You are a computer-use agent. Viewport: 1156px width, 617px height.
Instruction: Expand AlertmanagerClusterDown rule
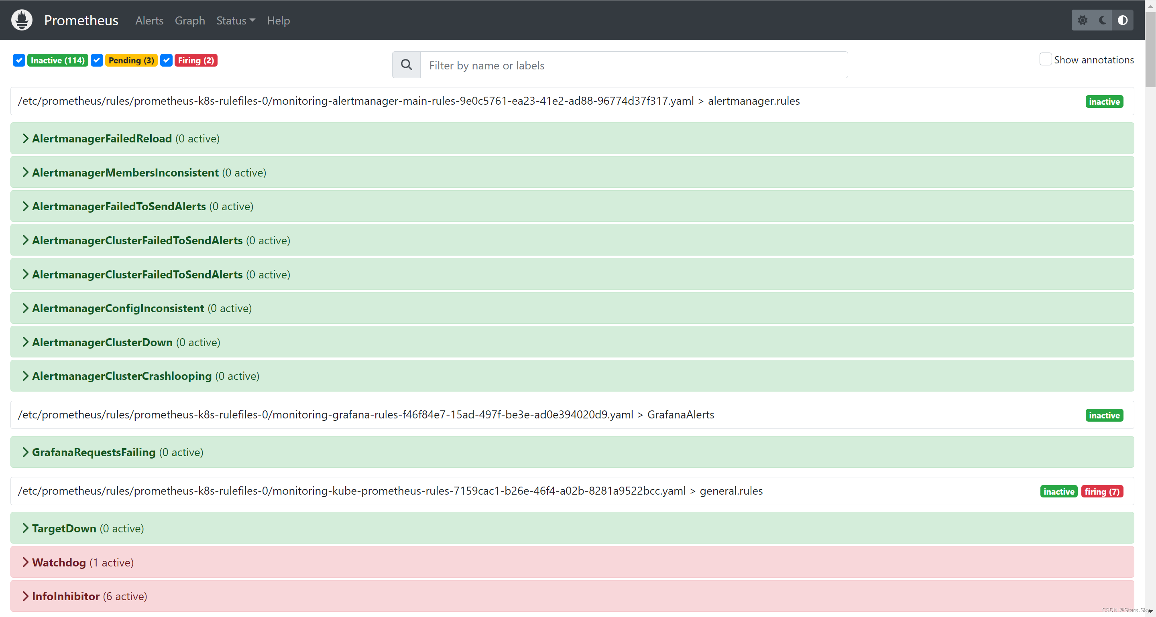572,342
